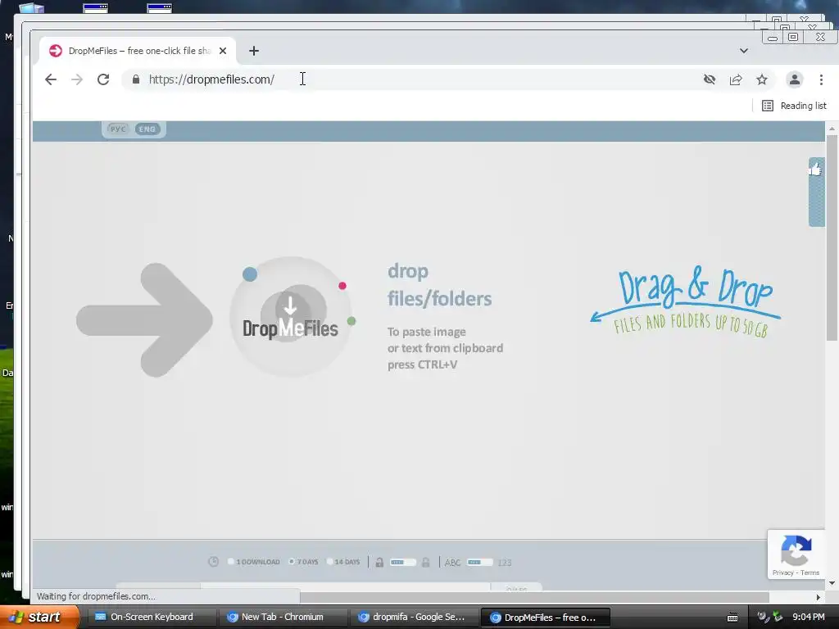Click the Drag & Drop banner
The height and width of the screenshot is (629, 839).
pyautogui.click(x=686, y=301)
